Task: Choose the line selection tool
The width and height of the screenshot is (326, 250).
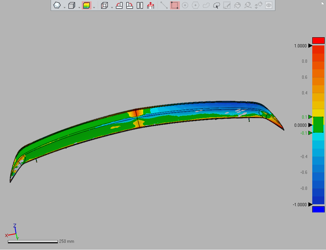Action: (164, 5)
